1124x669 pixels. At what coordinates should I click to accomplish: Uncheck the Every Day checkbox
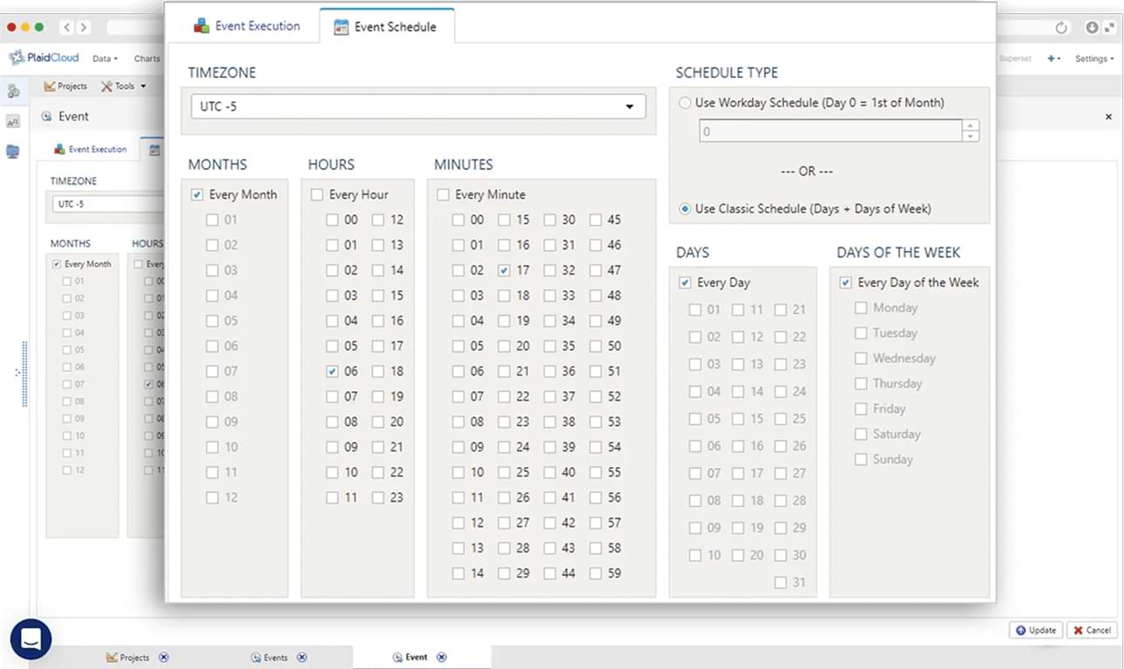(685, 283)
